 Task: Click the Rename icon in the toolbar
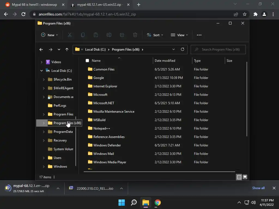[x=109, y=35]
